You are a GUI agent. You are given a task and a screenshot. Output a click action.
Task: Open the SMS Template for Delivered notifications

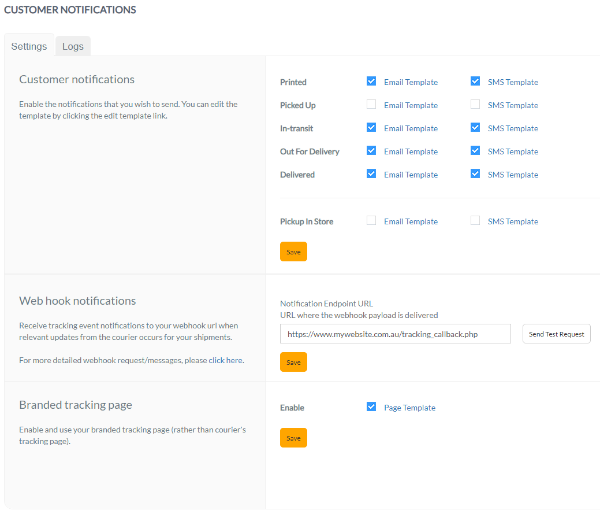coord(513,174)
